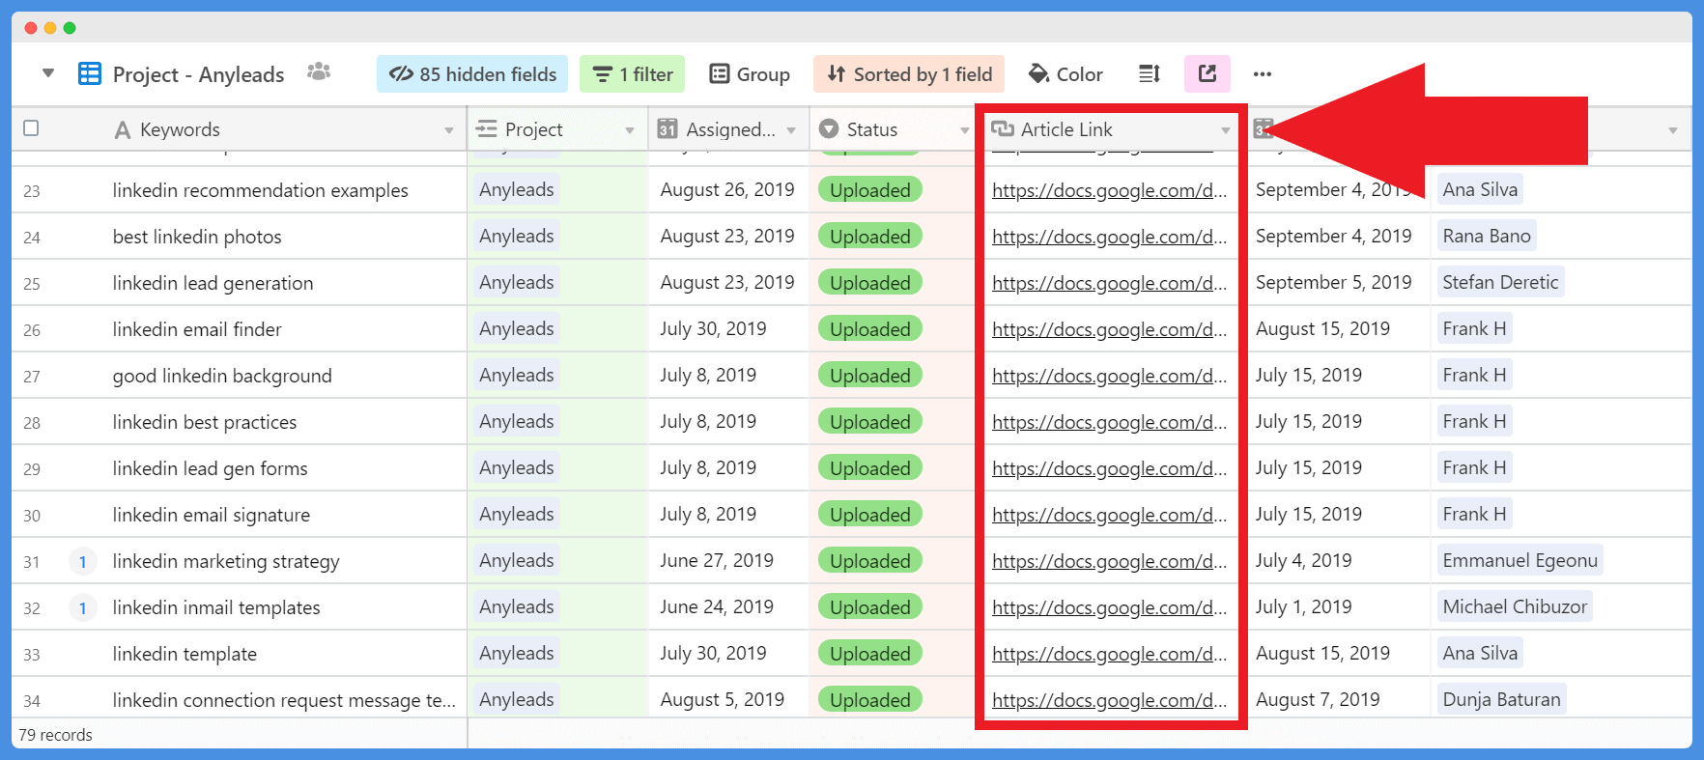Select the cell 'linkedin email signature'
Image resolution: width=1704 pixels, height=760 pixels.
point(212,515)
